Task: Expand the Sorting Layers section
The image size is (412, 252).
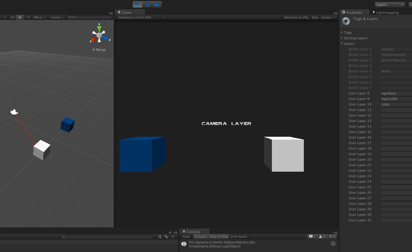Action: click(x=342, y=38)
